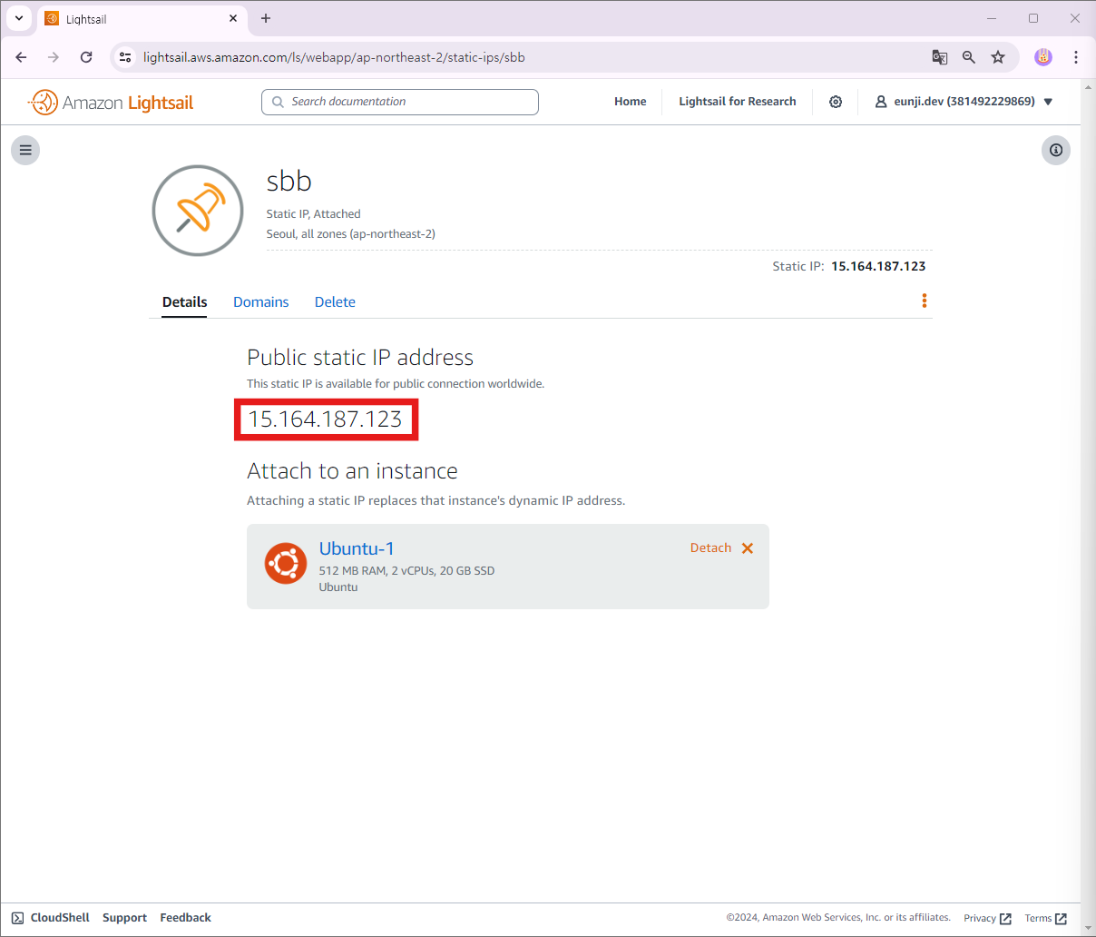Click the browser forward arrow
The height and width of the screenshot is (937, 1096).
(54, 57)
